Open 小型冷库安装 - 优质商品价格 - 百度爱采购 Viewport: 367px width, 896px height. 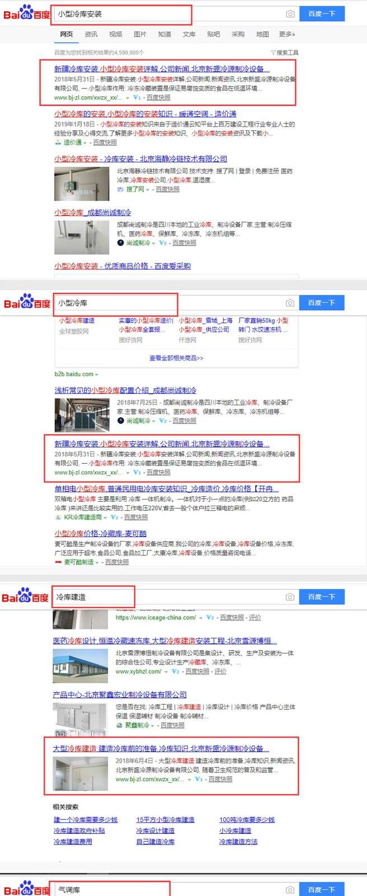point(123,266)
